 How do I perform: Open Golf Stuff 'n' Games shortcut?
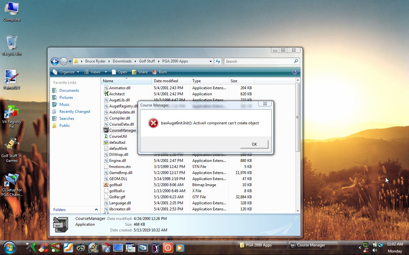click(12, 150)
